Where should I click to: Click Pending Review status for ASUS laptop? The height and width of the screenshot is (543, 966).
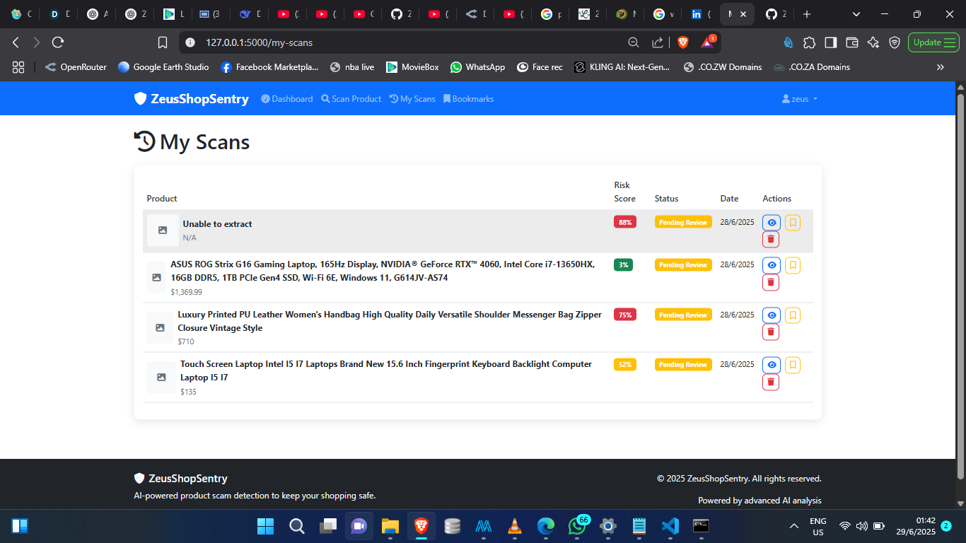tap(683, 264)
